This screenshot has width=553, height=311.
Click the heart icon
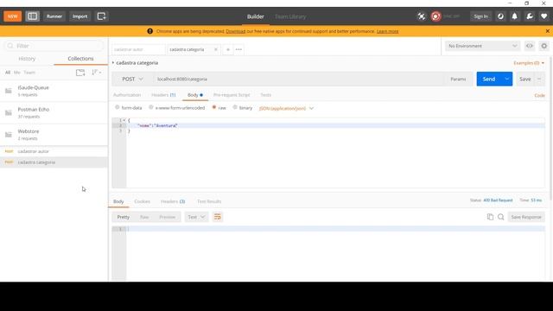[543, 16]
